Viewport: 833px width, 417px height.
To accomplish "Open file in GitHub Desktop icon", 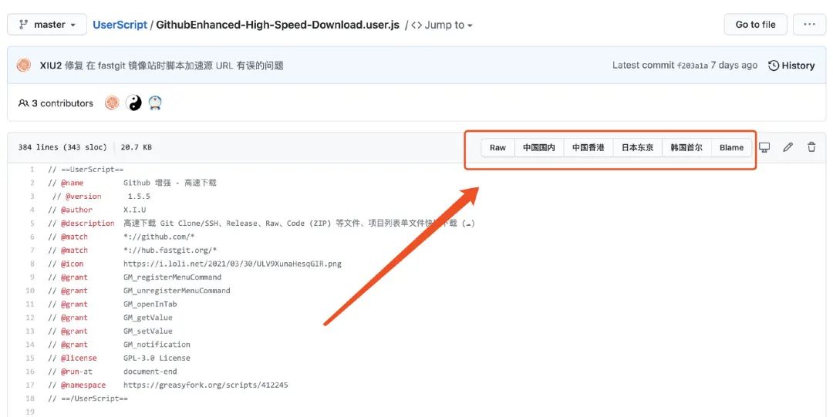I will (764, 147).
